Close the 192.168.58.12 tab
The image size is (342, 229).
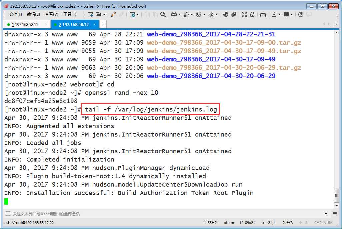pyautogui.click(x=94, y=24)
